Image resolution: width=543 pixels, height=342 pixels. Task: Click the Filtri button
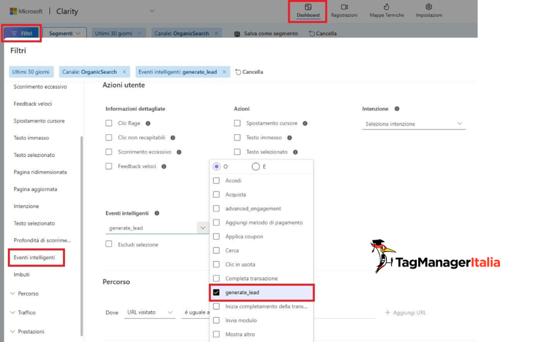click(x=22, y=34)
